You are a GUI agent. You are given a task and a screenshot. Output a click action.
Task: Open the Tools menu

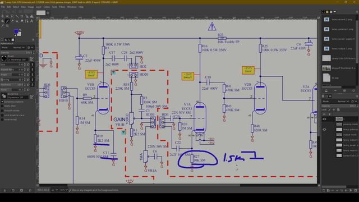pyautogui.click(x=54, y=7)
